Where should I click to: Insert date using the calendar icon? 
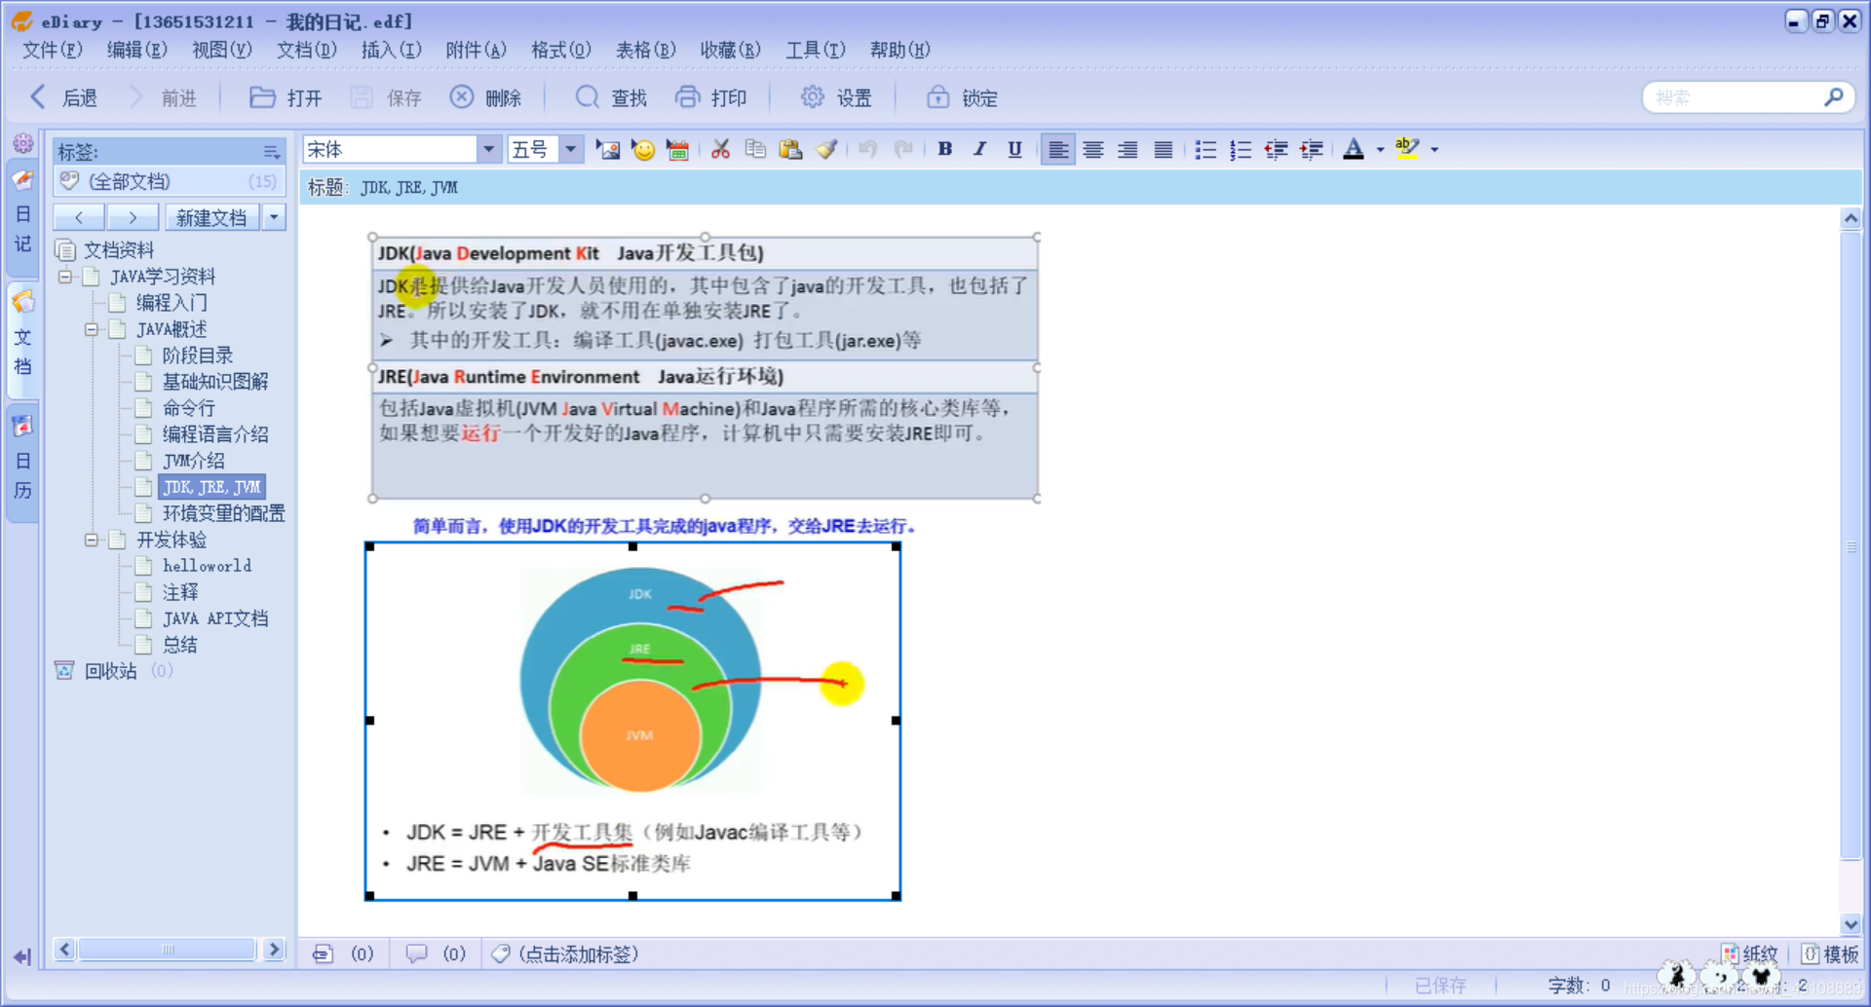pyautogui.click(x=678, y=149)
